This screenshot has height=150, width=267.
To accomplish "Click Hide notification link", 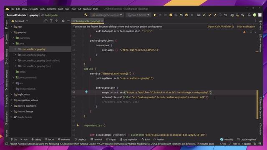I will coord(246,27).
